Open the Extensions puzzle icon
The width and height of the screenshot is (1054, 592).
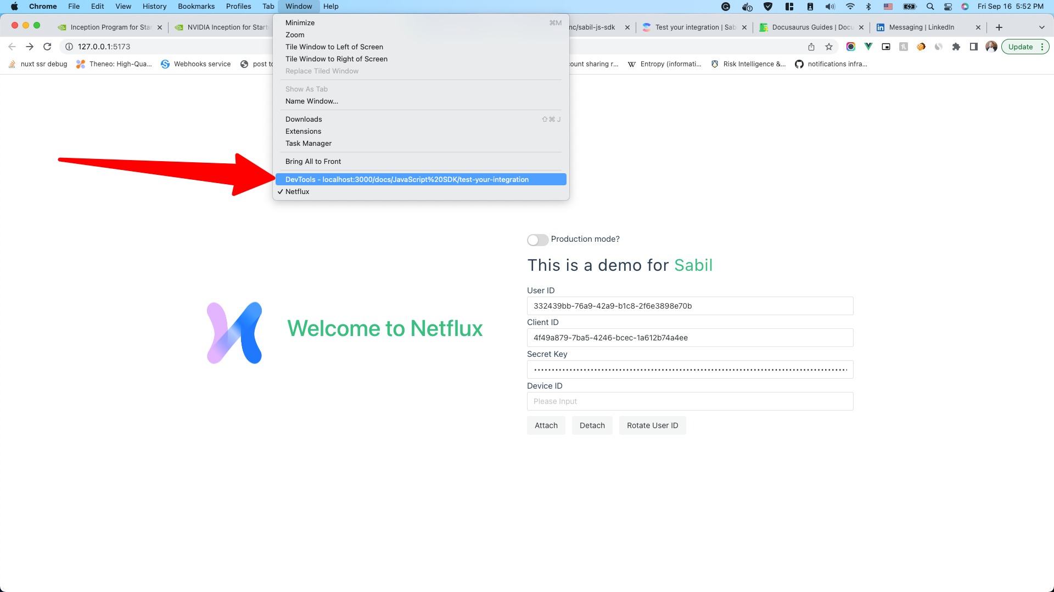point(956,47)
